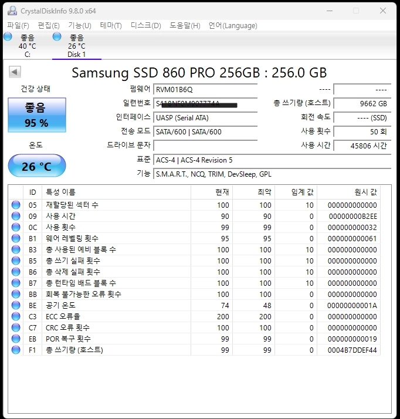Viewport: 400px width, 419px height.
Task: Click raw value 0004B7DDEF44
Action: (x=352, y=350)
